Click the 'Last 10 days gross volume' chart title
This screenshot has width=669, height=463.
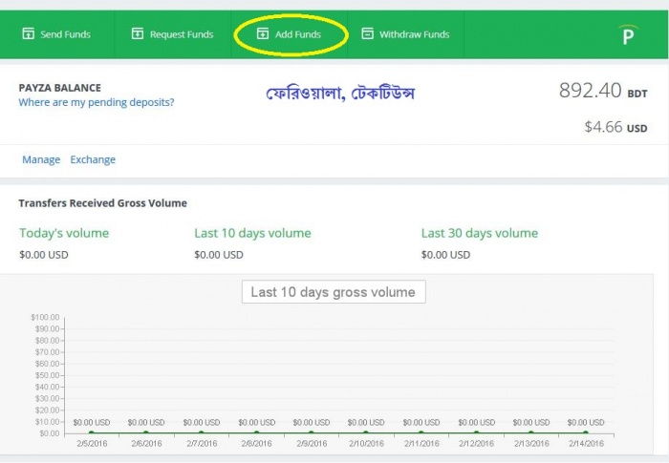(x=334, y=292)
